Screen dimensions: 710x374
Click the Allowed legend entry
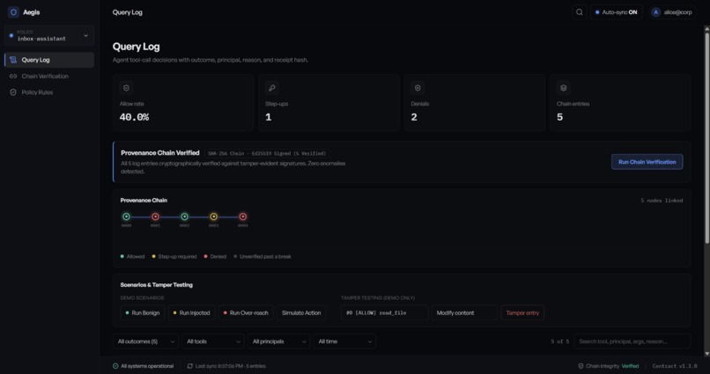coord(133,256)
